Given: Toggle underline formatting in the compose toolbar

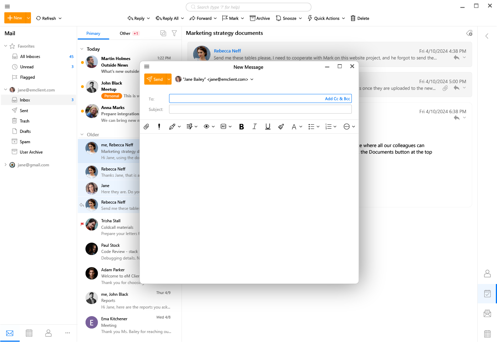Looking at the screenshot, I should pos(268,126).
